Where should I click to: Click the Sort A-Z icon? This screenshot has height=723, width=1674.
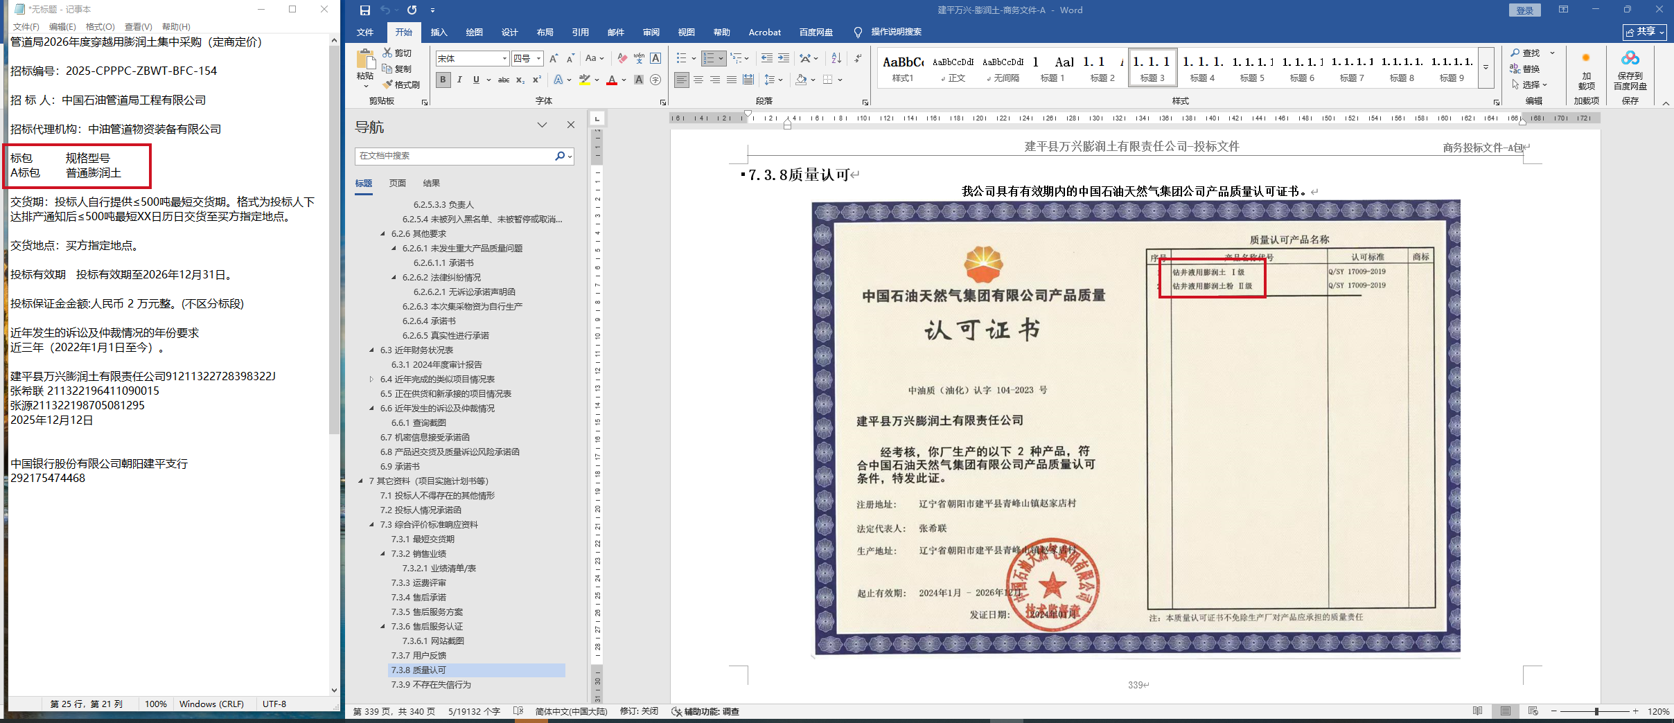click(x=836, y=59)
